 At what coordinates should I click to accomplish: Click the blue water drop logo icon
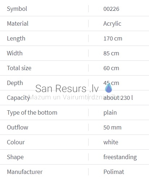108,88
